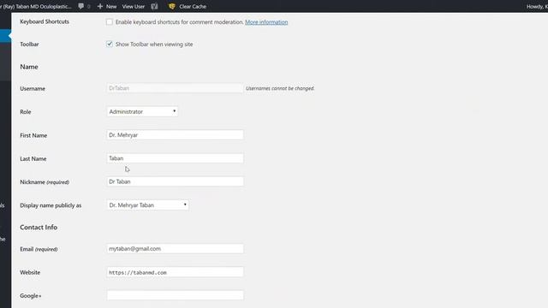This screenshot has width=548, height=308.
Task: Click the 'Name' section heading
Action: click(x=29, y=67)
